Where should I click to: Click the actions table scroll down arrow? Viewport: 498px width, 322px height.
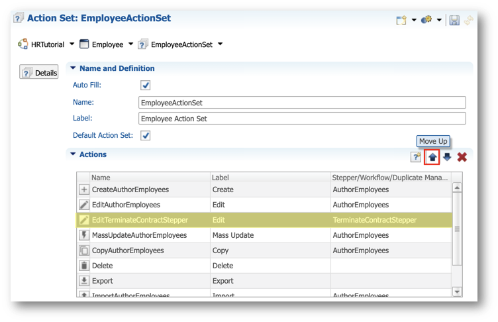click(x=457, y=292)
